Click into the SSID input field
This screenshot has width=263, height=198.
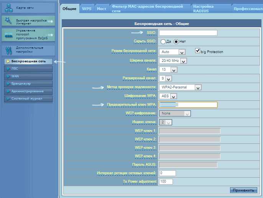pyautogui.click(x=188, y=33)
